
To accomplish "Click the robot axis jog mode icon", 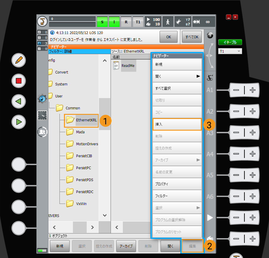I will click(x=210, y=78).
